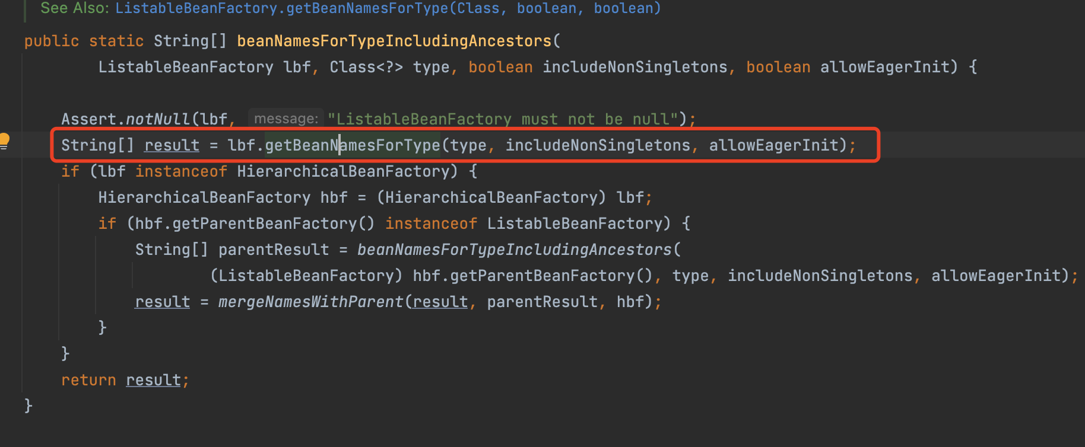Click the (ListableBeanFactory) cast expression
1085x447 pixels.
point(306,276)
